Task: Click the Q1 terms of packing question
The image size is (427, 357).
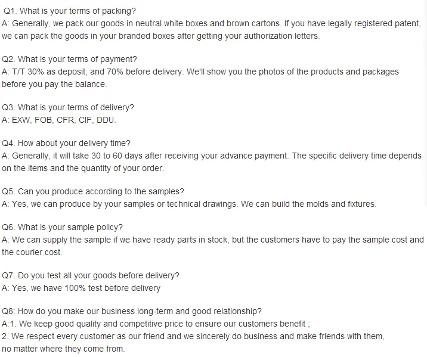Action: coord(69,11)
